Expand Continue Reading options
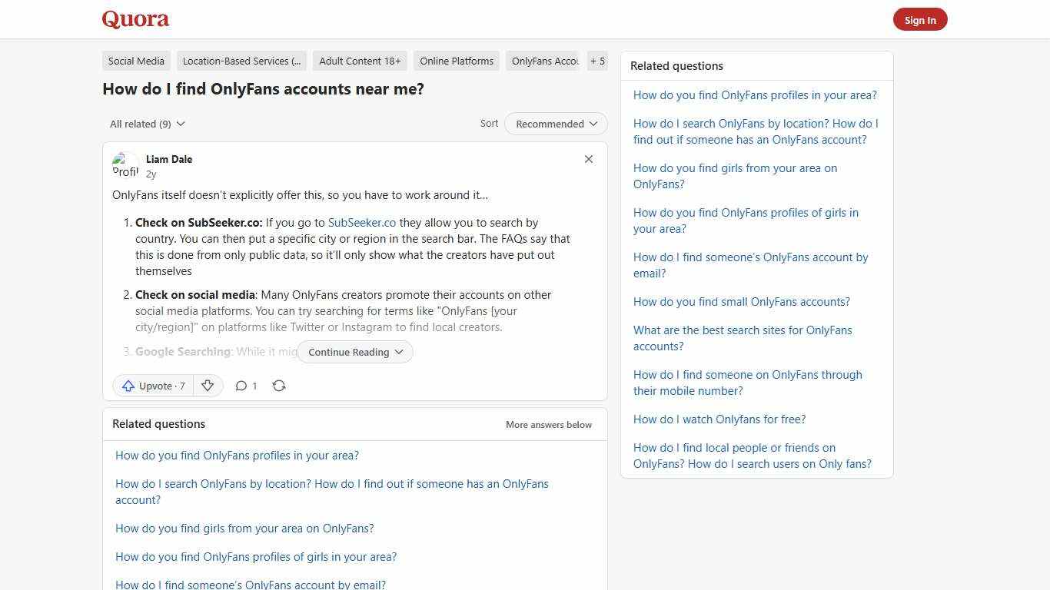This screenshot has width=1050, height=590. click(354, 352)
